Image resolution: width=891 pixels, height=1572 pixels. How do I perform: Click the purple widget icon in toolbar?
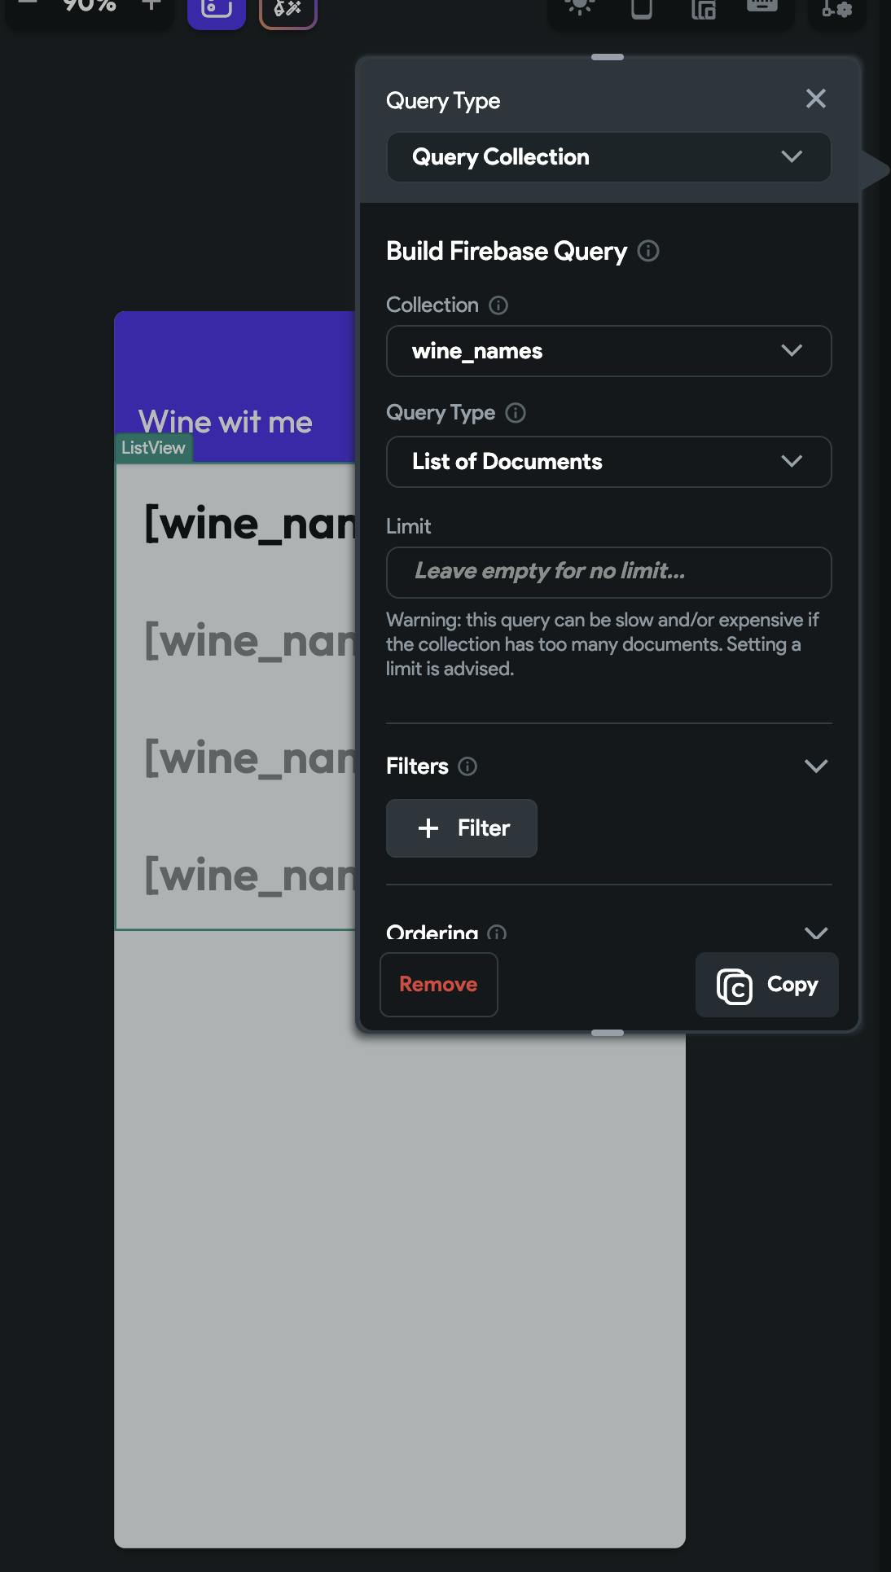[216, 9]
